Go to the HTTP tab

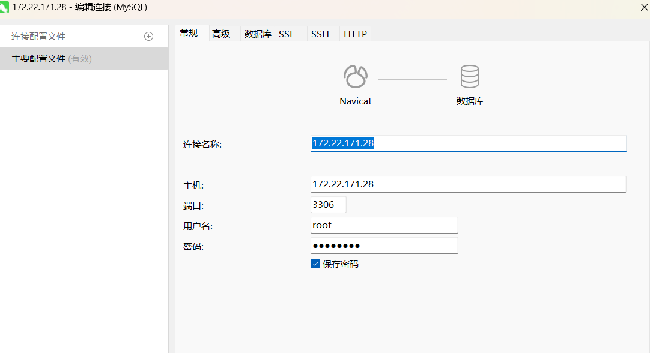coord(355,34)
